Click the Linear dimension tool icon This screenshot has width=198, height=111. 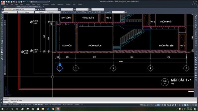(62, 12)
